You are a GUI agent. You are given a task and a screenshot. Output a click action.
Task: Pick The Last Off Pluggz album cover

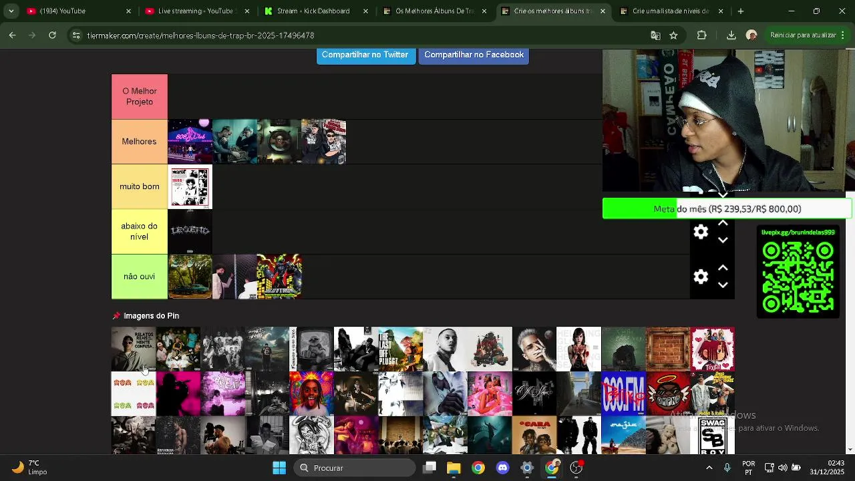tap(401, 349)
